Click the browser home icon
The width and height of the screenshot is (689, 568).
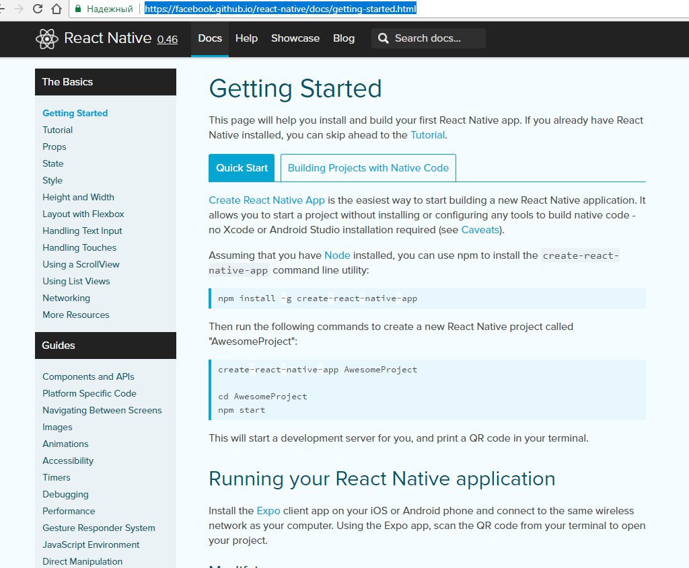[x=57, y=9]
